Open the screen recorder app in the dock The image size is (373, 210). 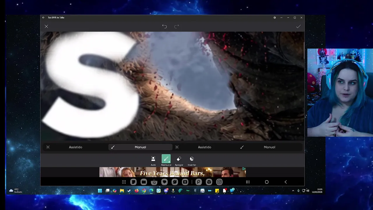pyautogui.click(x=185, y=182)
